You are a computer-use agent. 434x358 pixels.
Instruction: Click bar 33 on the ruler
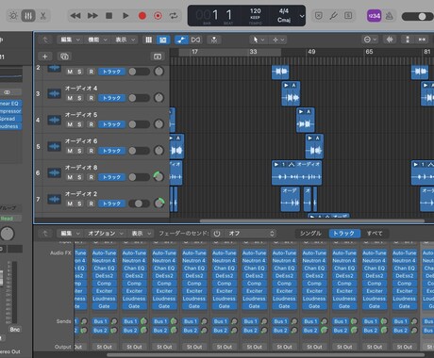coord(253,52)
